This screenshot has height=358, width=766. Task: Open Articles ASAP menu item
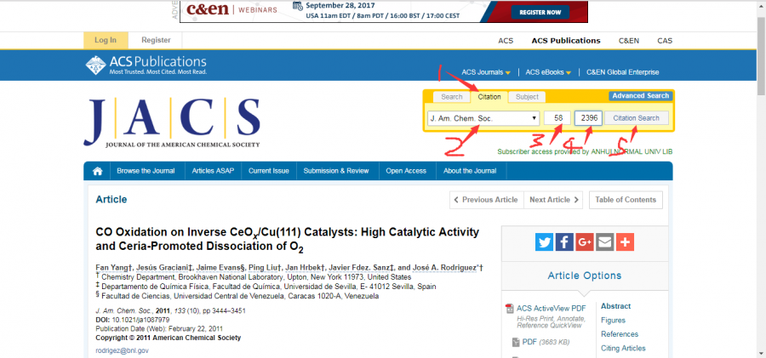213,171
